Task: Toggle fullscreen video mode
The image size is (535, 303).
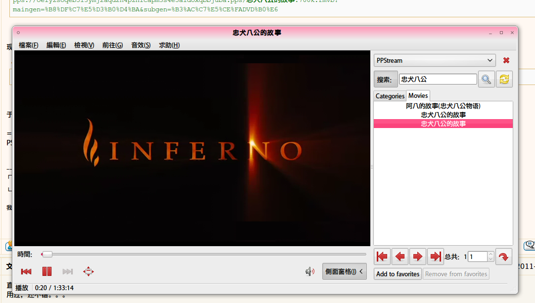Action: (x=89, y=271)
